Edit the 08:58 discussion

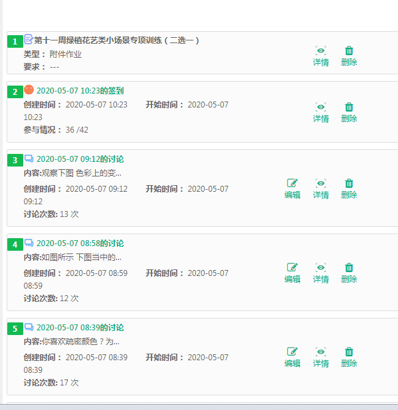(x=292, y=273)
